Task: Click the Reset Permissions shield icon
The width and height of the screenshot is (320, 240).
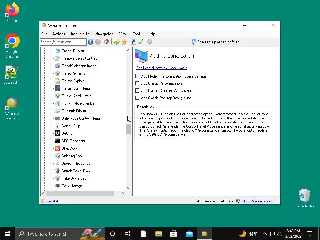Action: [x=57, y=73]
